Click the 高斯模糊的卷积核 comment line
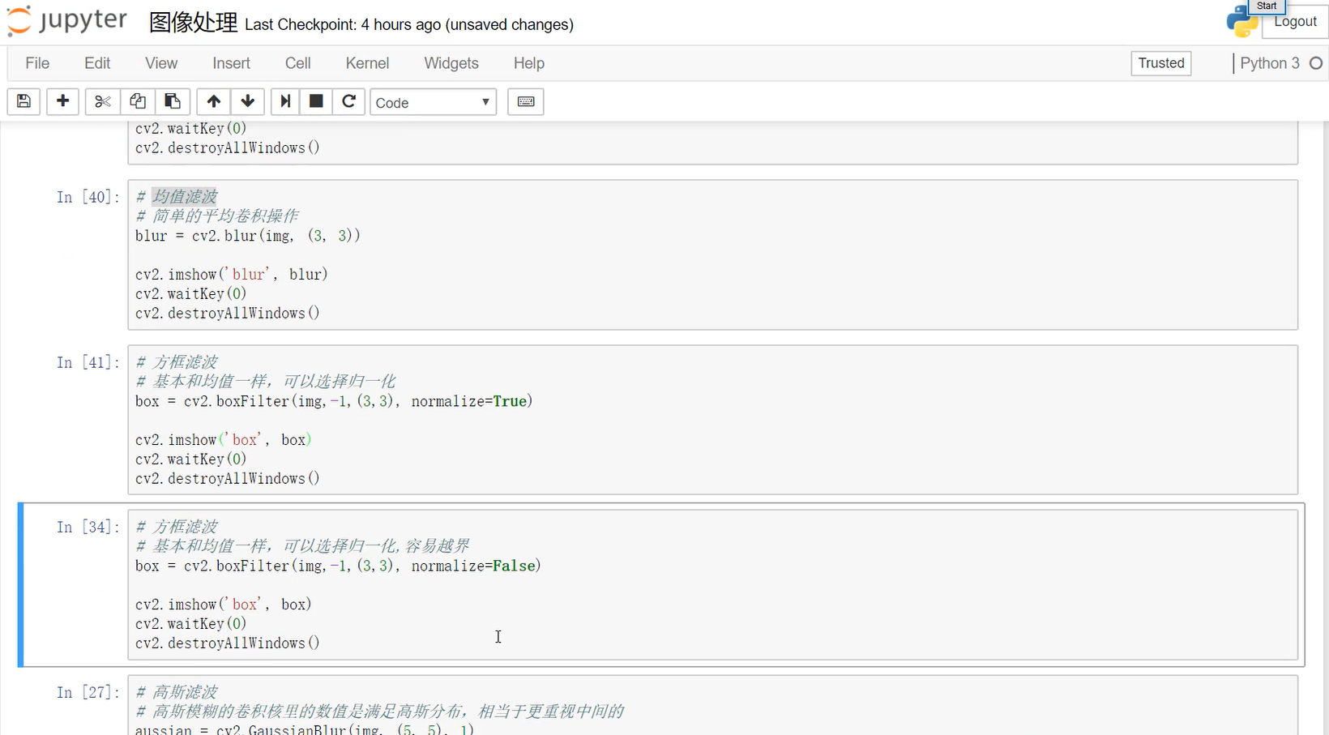Viewport: 1329px width, 735px height. (x=380, y=711)
